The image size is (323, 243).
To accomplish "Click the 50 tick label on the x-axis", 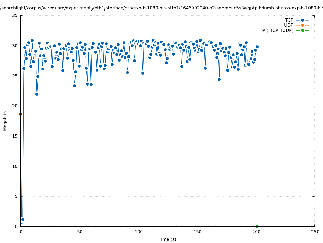I will point(80,232).
